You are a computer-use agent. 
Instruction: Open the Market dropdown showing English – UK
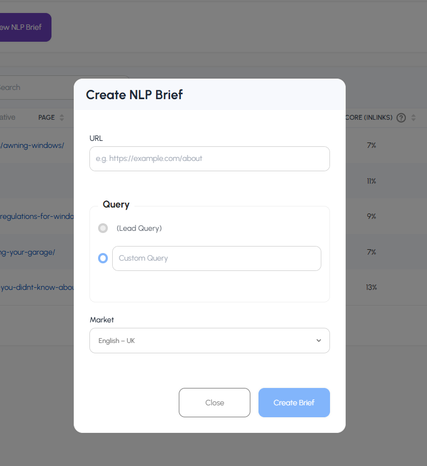click(209, 340)
